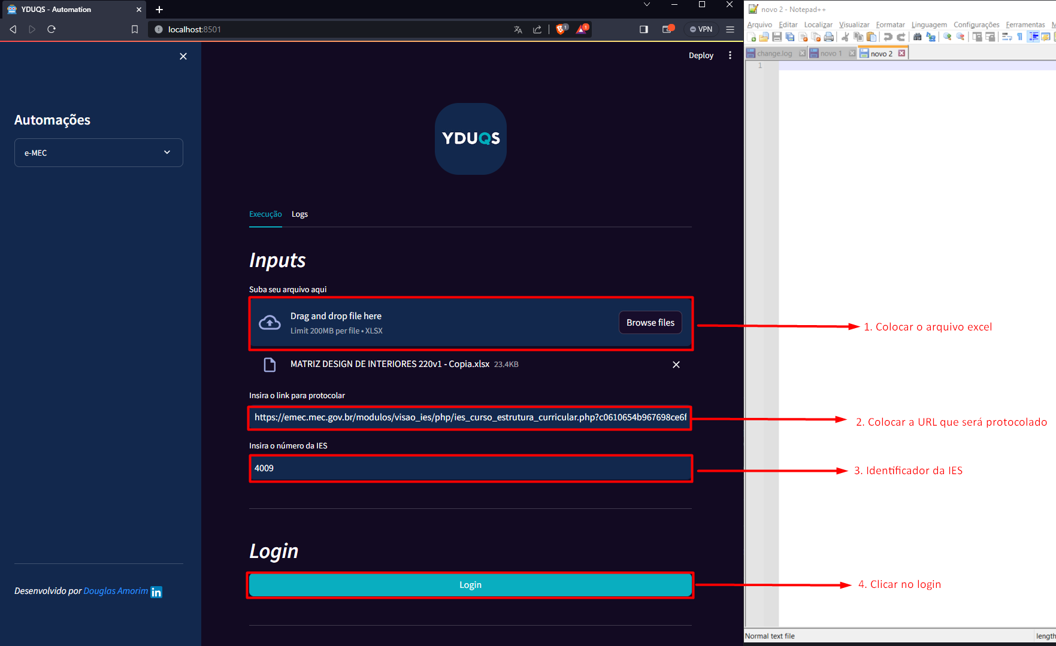Open a new browser tab with plus
This screenshot has width=1056, height=646.
[159, 10]
